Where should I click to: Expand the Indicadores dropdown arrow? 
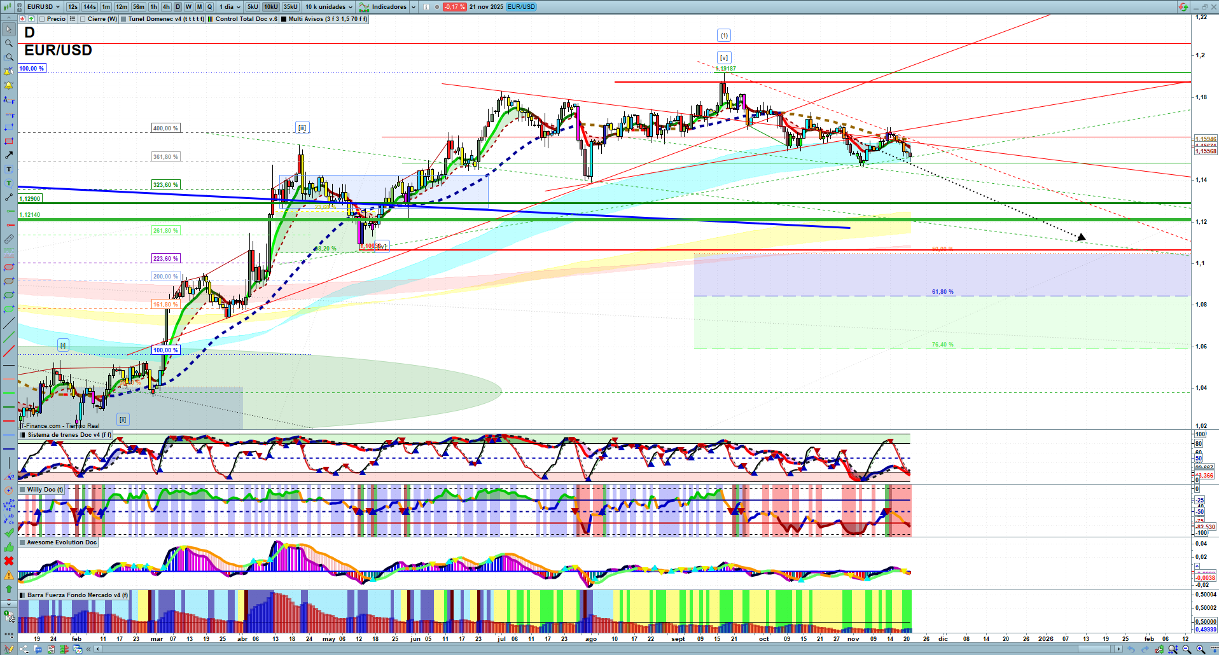pyautogui.click(x=414, y=7)
